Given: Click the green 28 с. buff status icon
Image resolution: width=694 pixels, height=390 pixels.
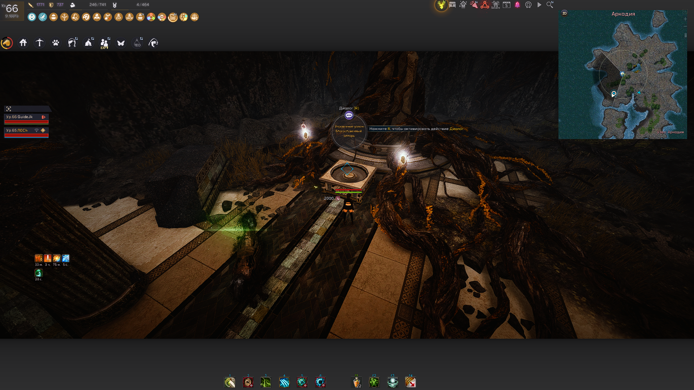Looking at the screenshot, I should tap(39, 273).
